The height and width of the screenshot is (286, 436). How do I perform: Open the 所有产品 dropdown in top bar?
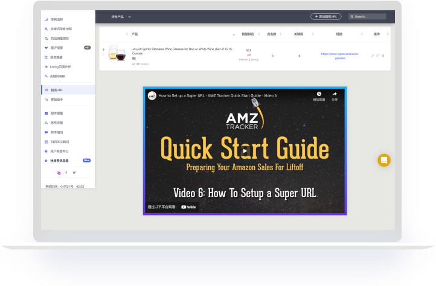tap(121, 17)
